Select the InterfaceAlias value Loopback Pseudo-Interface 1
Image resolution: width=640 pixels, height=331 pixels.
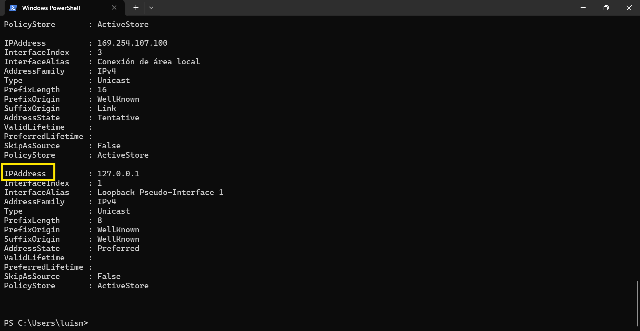(160, 192)
